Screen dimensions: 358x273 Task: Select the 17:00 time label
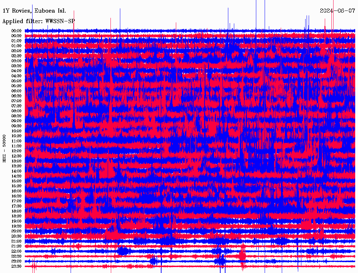pyautogui.click(x=16, y=201)
